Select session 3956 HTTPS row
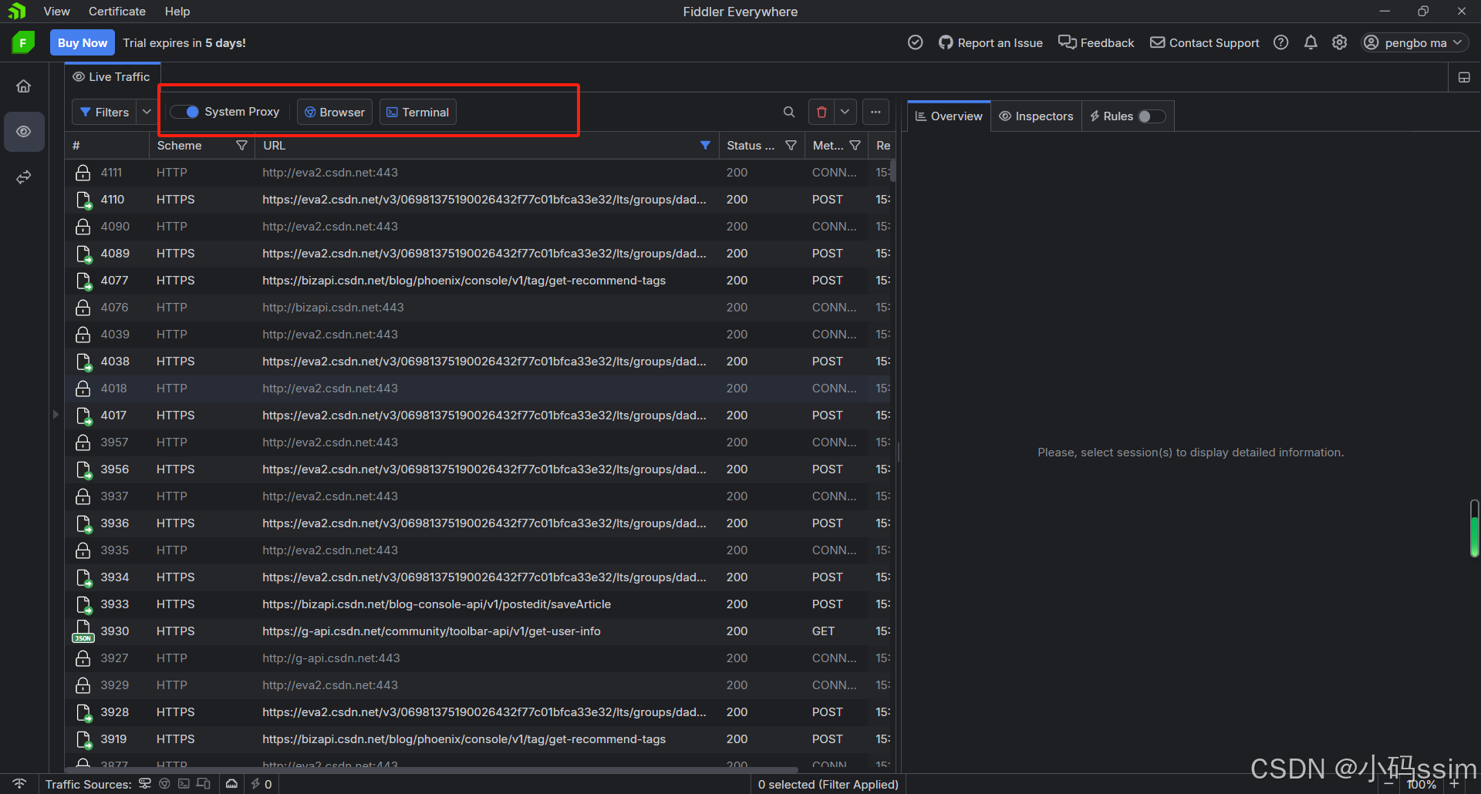 [x=478, y=469]
